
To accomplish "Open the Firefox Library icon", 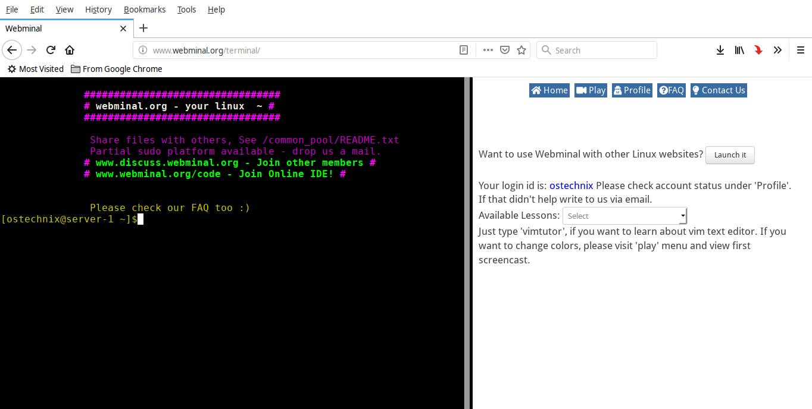I will click(739, 50).
